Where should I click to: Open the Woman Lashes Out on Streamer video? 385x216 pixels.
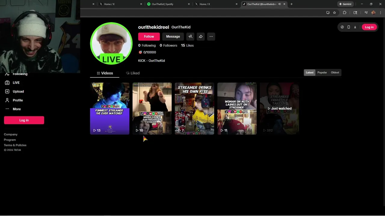point(237,109)
